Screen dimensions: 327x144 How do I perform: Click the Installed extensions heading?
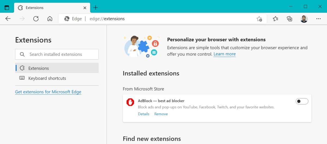(x=151, y=73)
